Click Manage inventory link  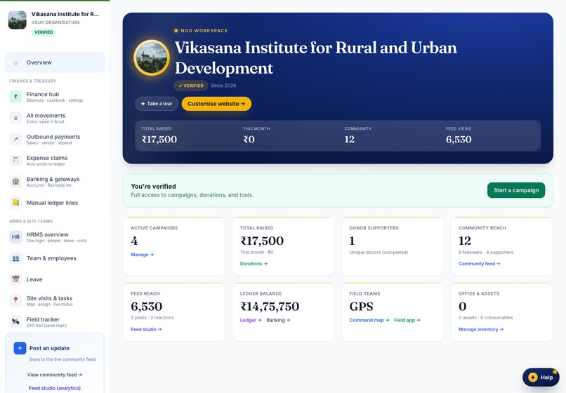click(x=481, y=329)
